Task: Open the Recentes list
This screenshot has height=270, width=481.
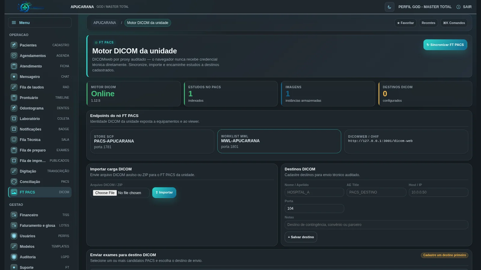Action: pos(428,23)
